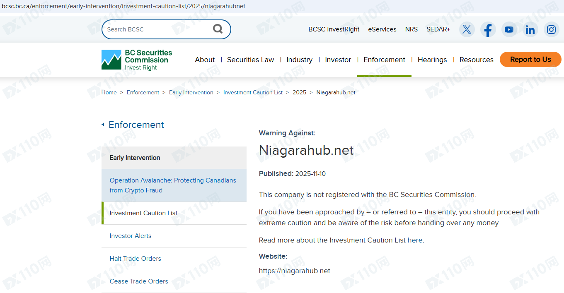564x293 pixels.
Task: Click the 'Website:' label
Action: (273, 256)
